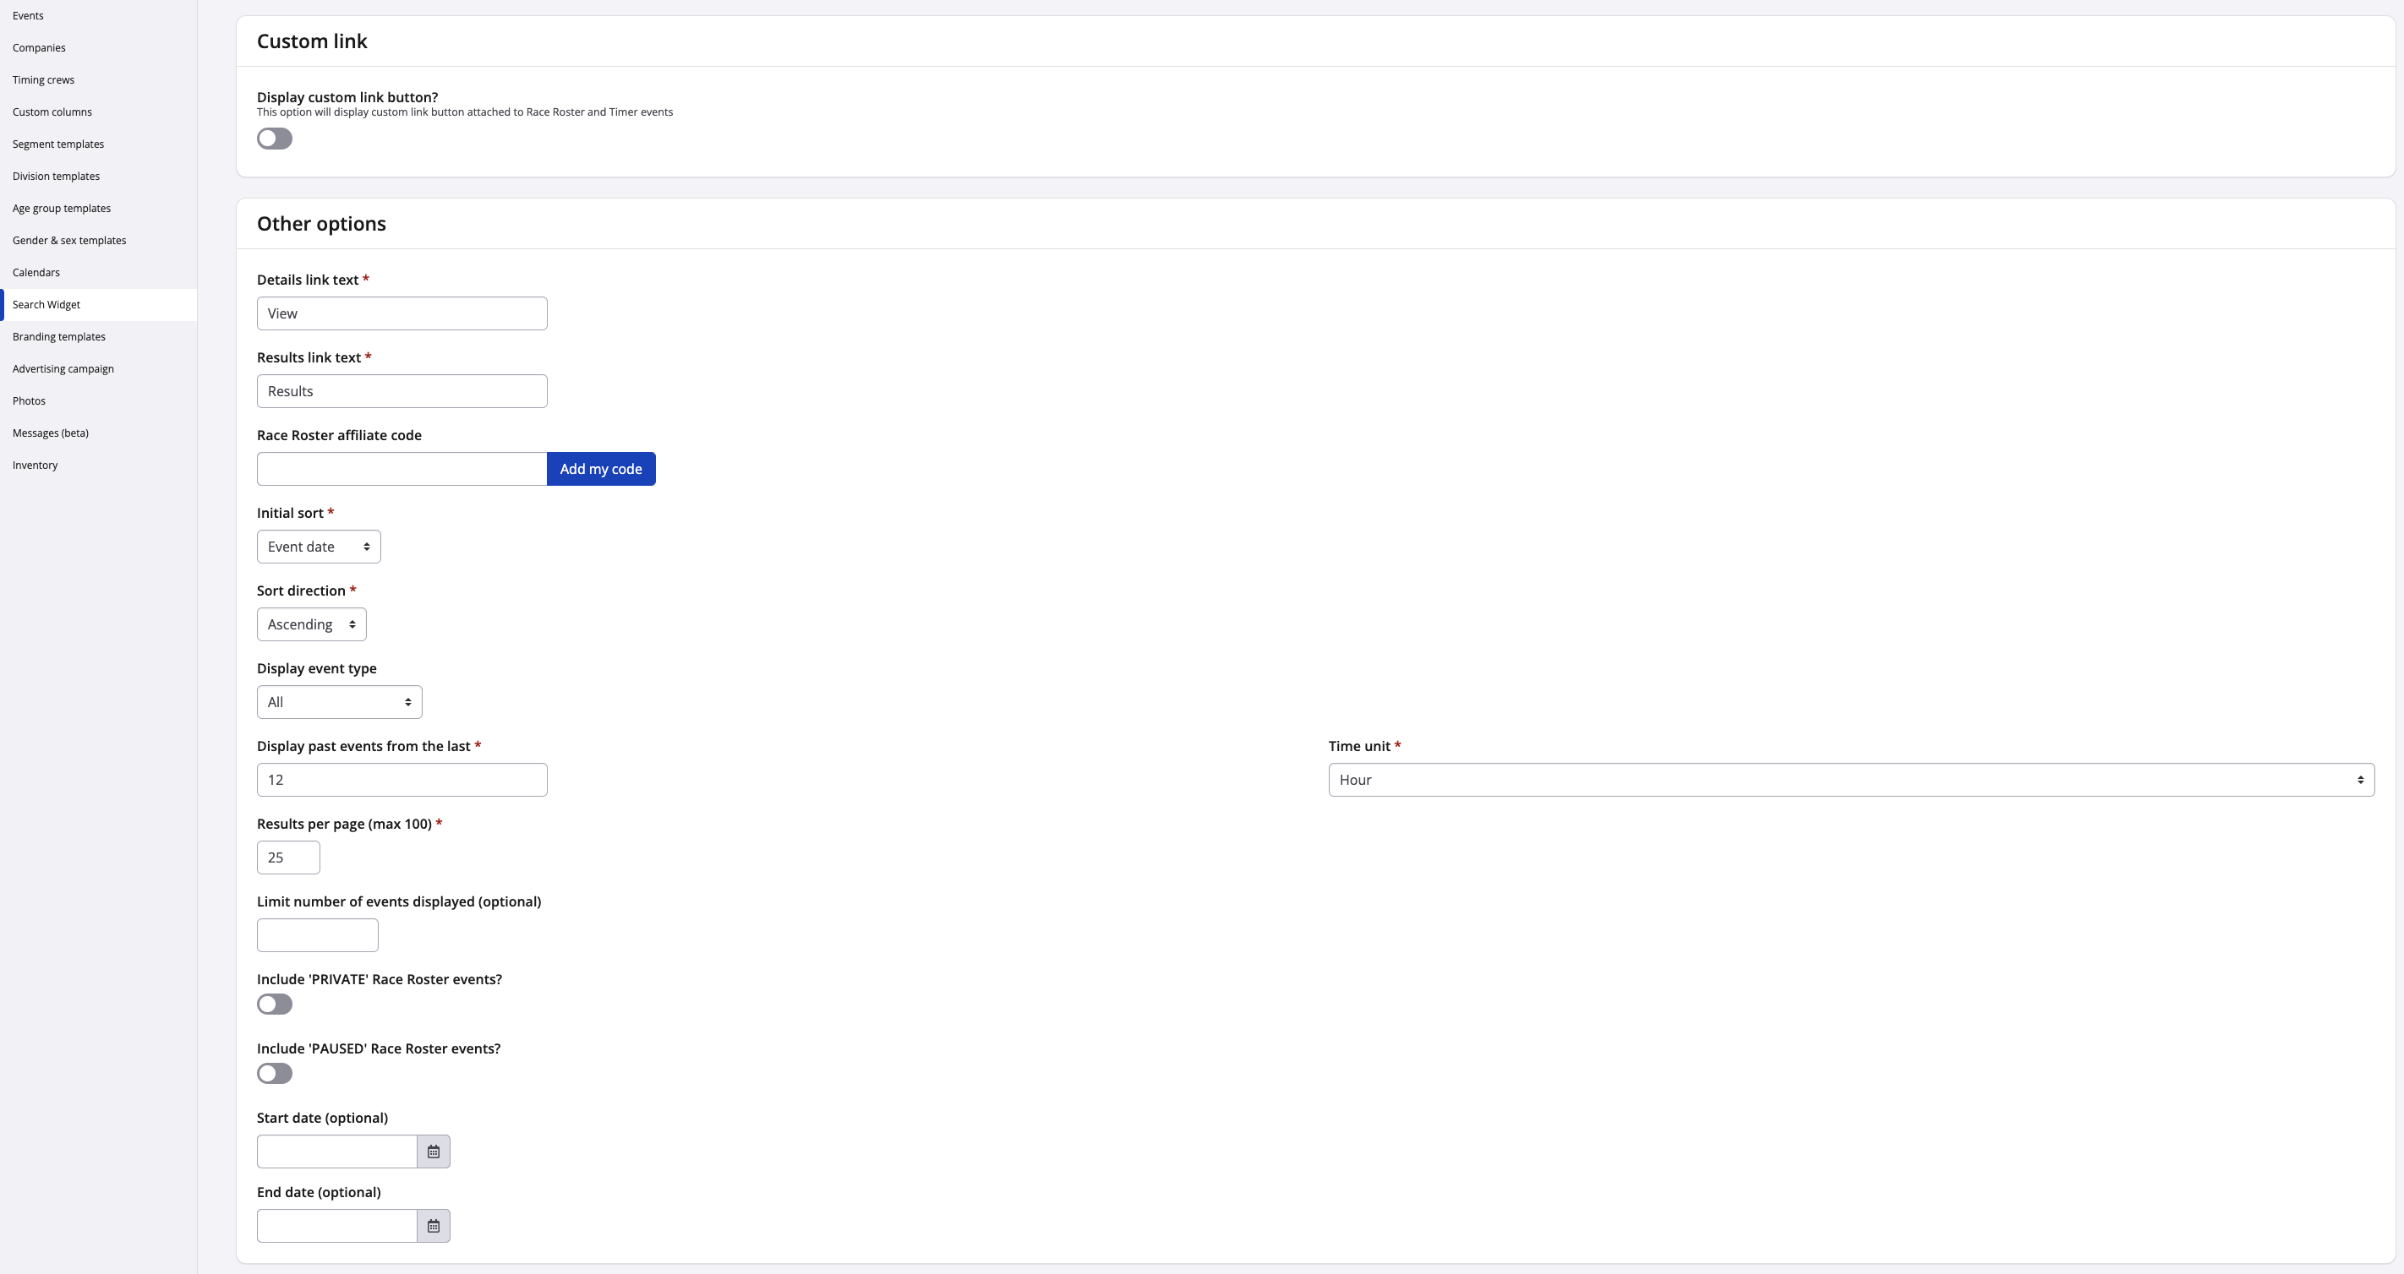
Task: Choose the Display event type selector
Action: [x=339, y=702]
